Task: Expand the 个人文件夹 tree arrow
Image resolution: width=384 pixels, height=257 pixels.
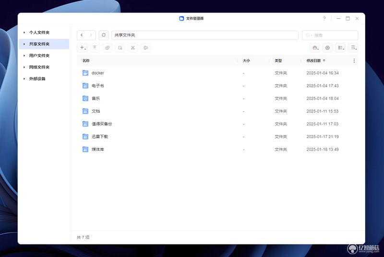Action: (24, 32)
